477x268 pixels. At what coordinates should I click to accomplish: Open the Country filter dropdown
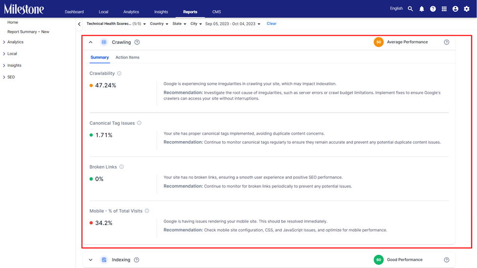pyautogui.click(x=159, y=23)
